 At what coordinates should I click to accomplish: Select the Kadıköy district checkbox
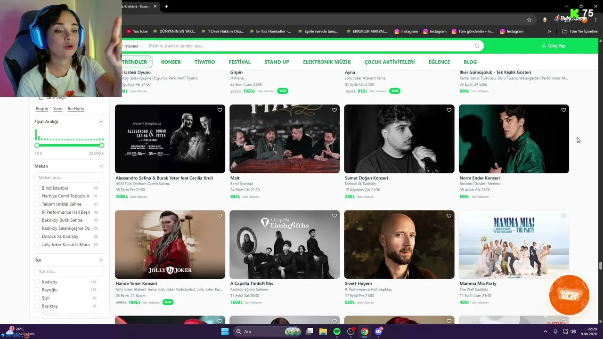[37, 282]
